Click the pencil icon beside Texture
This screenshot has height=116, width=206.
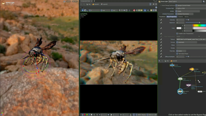(x=161, y=39)
